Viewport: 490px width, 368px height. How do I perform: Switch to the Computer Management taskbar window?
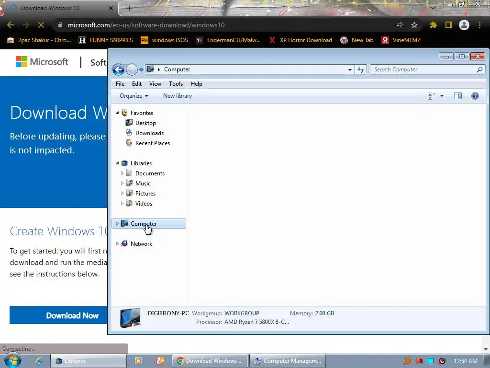(x=288, y=361)
